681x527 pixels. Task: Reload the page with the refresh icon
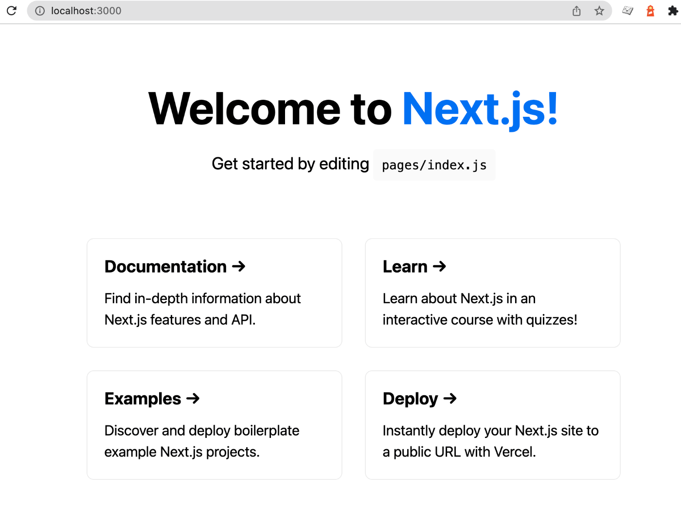12,11
